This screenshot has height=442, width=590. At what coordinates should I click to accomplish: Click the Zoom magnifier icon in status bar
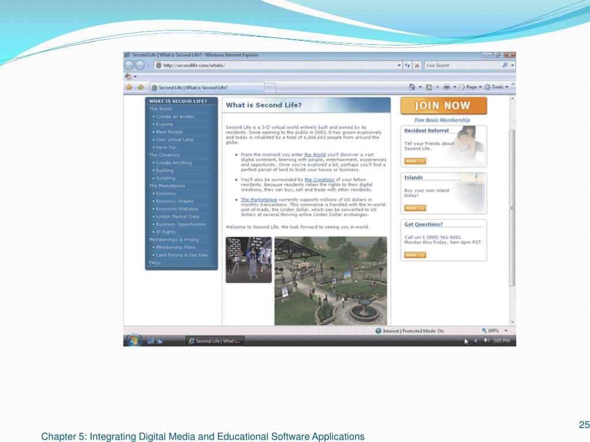point(484,331)
